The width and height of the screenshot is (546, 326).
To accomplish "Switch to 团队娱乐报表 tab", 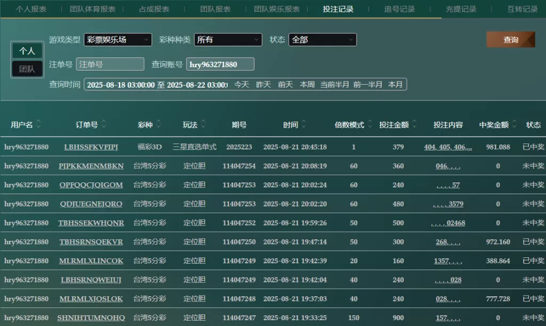I will (277, 9).
